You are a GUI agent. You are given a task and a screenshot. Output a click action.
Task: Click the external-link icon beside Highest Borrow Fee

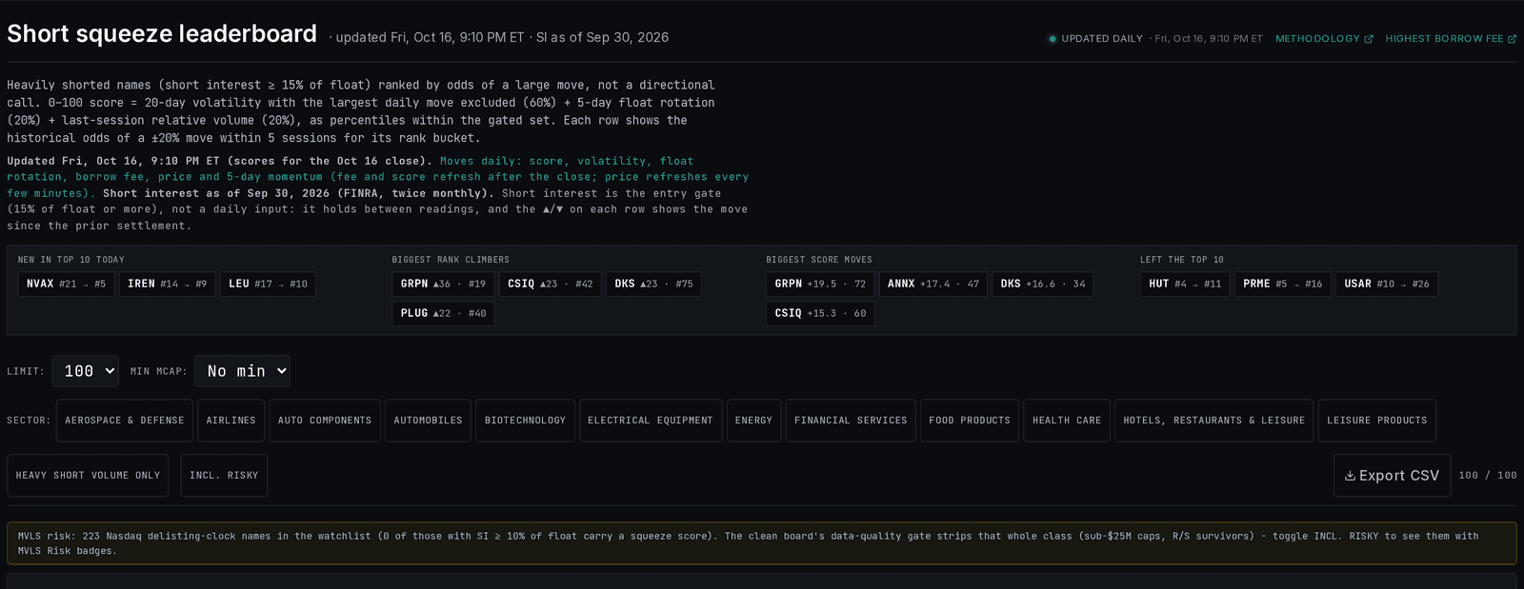[x=1512, y=39]
